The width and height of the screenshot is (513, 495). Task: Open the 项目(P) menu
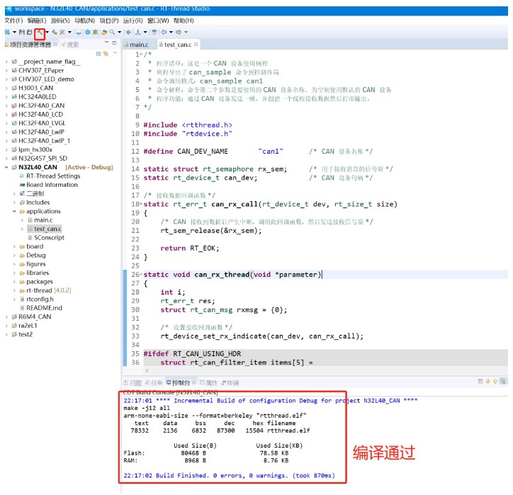tap(109, 21)
